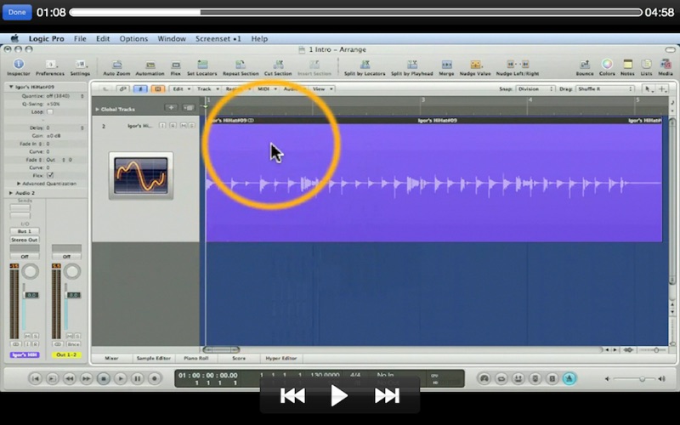680x425 pixels.
Task: Add a new track with the plus button
Action: 171,108
